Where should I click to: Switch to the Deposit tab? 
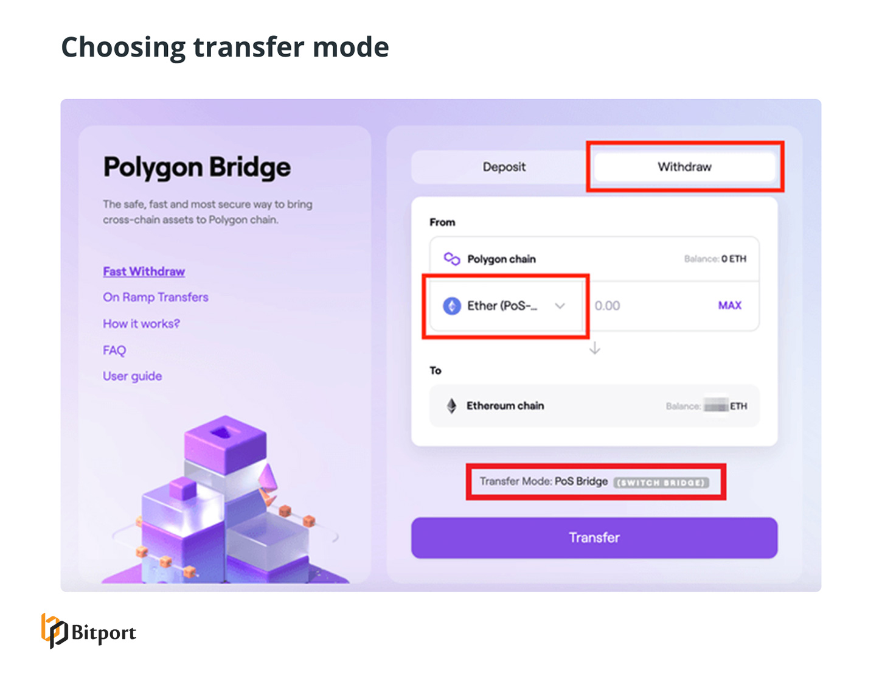click(x=504, y=167)
